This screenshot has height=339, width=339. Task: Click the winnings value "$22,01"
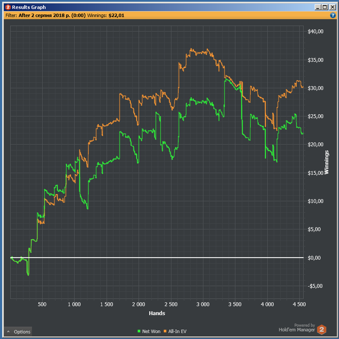116,15
